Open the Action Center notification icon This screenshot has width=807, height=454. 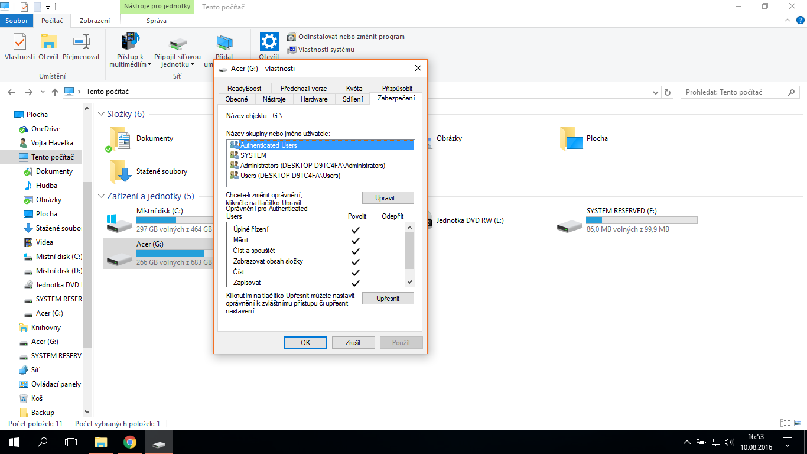(788, 442)
